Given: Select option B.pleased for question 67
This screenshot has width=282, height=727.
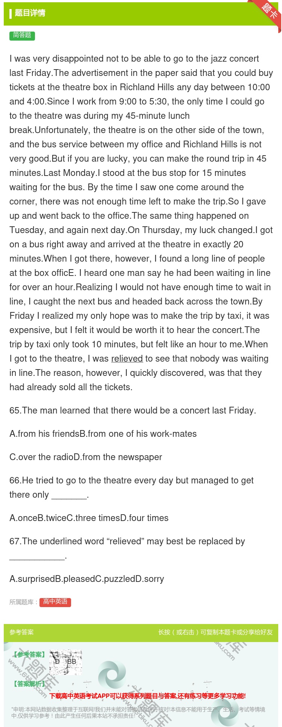Looking at the screenshot, I should 74,579.
